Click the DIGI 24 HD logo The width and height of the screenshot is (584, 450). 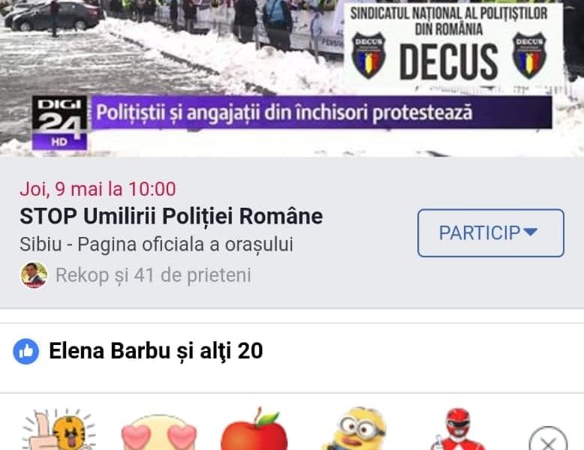[59, 123]
